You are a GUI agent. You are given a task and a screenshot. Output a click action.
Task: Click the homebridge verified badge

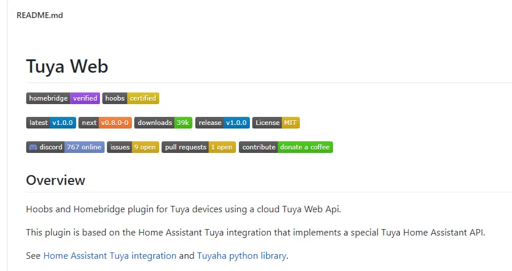pyautogui.click(x=63, y=98)
